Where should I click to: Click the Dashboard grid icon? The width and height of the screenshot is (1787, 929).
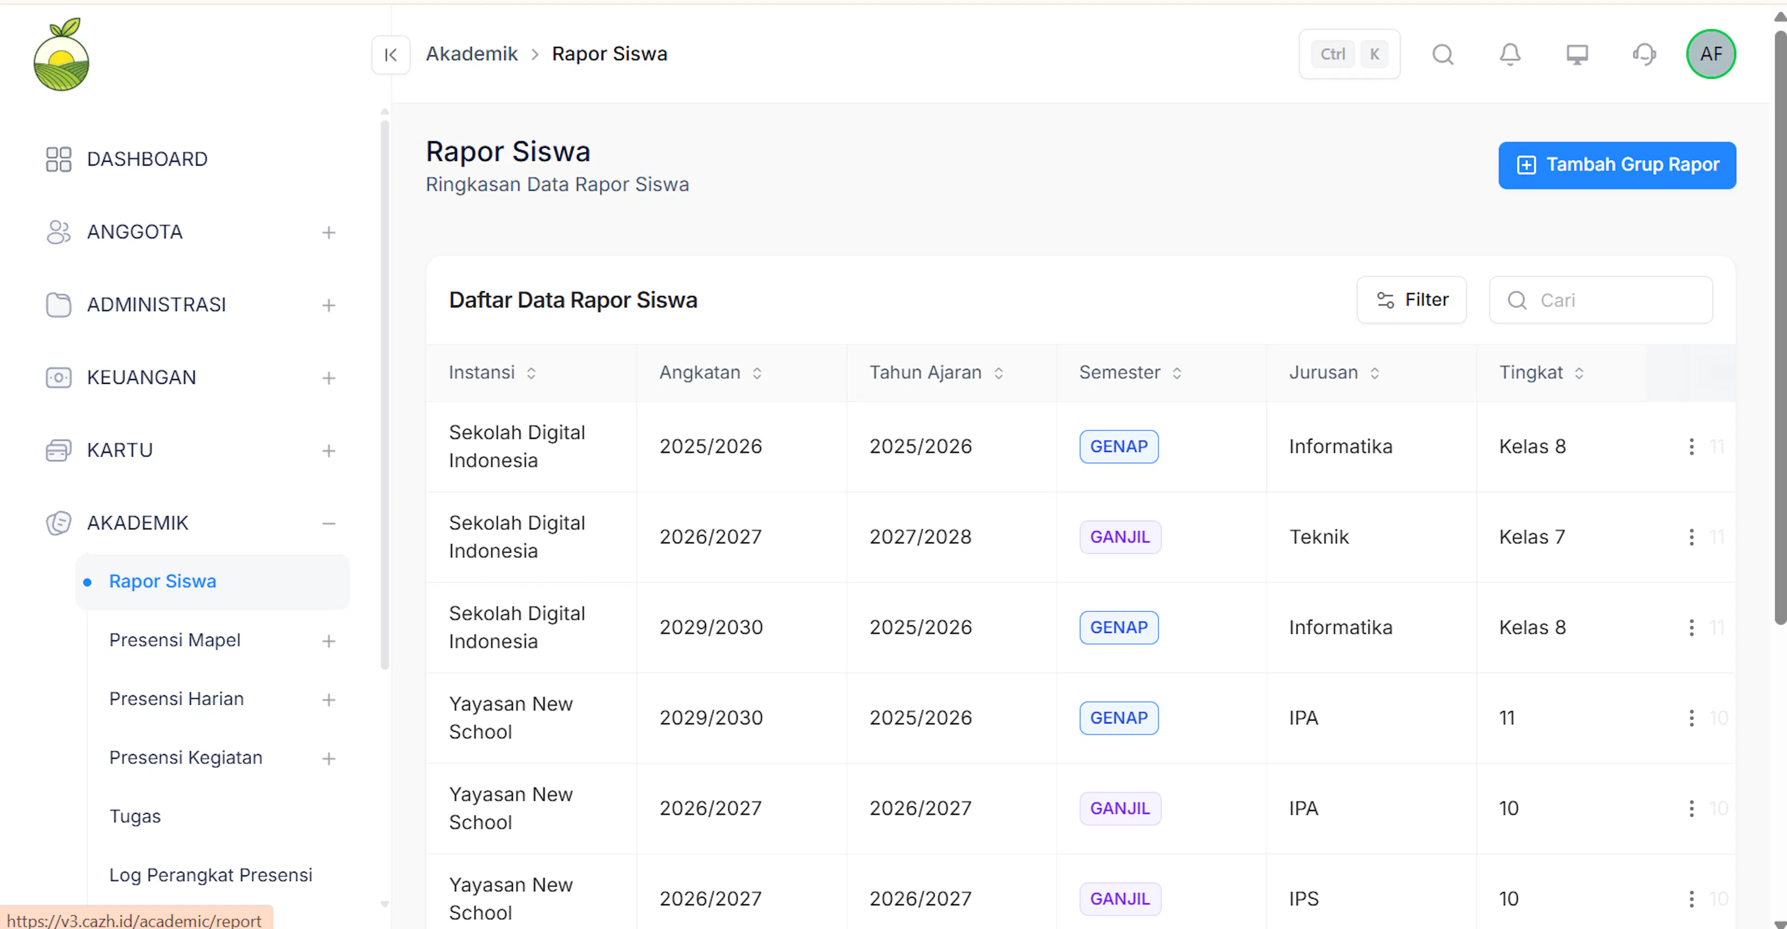tap(59, 159)
